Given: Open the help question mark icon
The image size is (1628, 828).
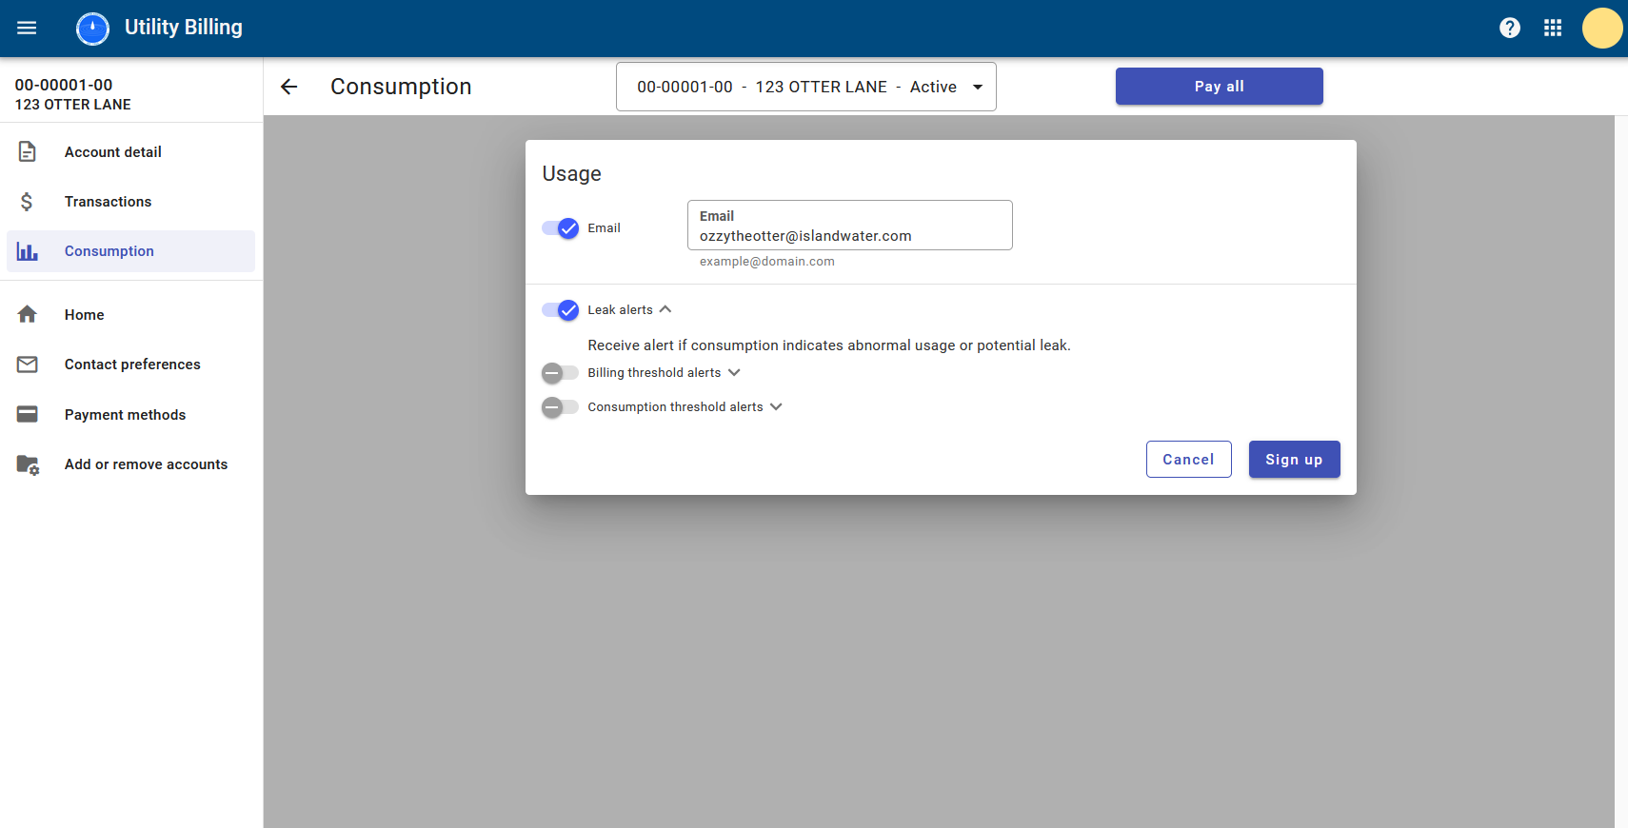Looking at the screenshot, I should 1510,28.
